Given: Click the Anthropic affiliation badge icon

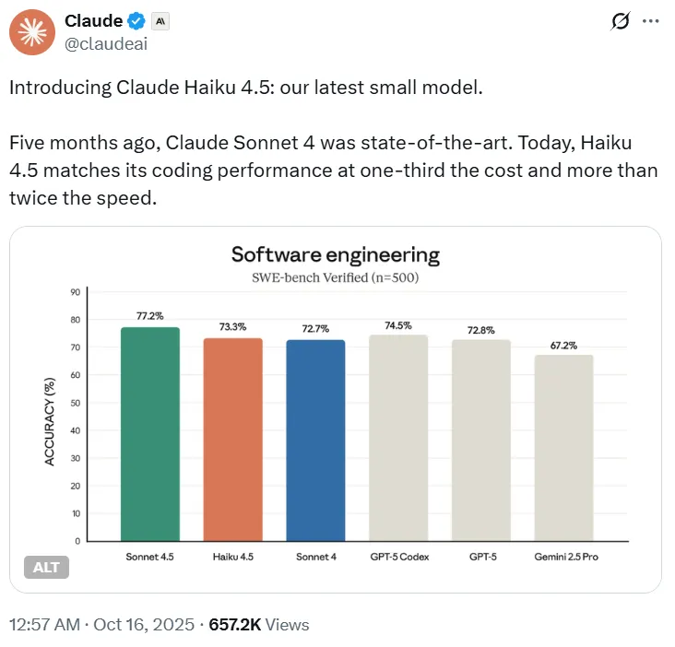Looking at the screenshot, I should point(160,21).
